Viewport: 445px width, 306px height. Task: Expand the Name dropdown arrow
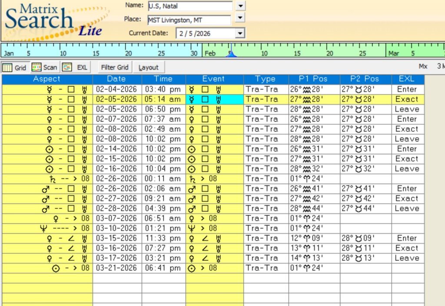coord(240,6)
